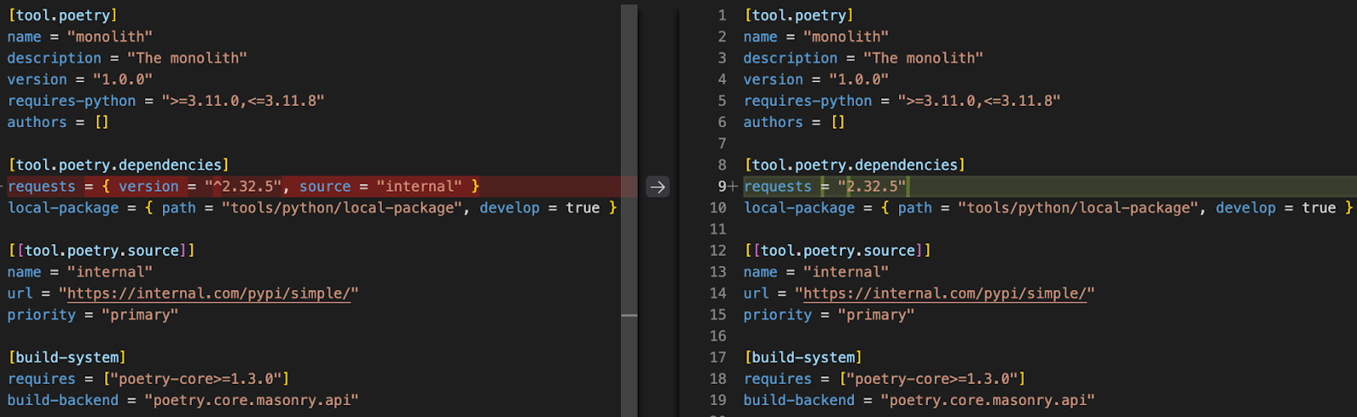Click the left pane vertical scrollbar

629,208
